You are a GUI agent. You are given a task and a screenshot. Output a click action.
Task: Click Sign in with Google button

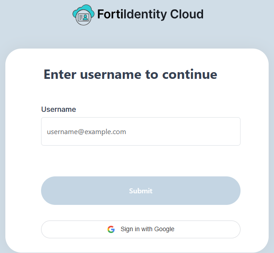[x=141, y=229]
